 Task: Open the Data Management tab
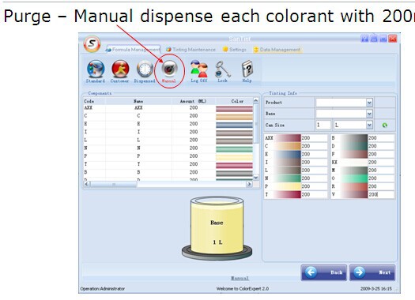(x=277, y=50)
